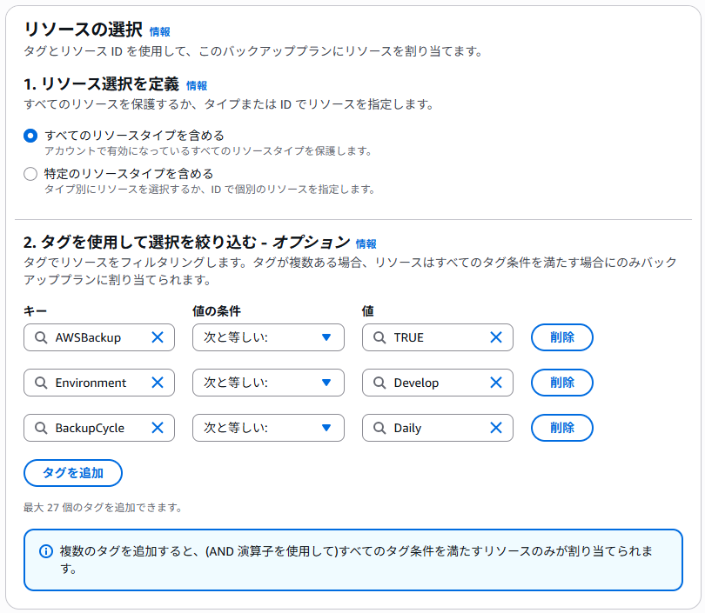Clear the Daily value field with X icon
The image size is (705, 613).
(x=496, y=428)
